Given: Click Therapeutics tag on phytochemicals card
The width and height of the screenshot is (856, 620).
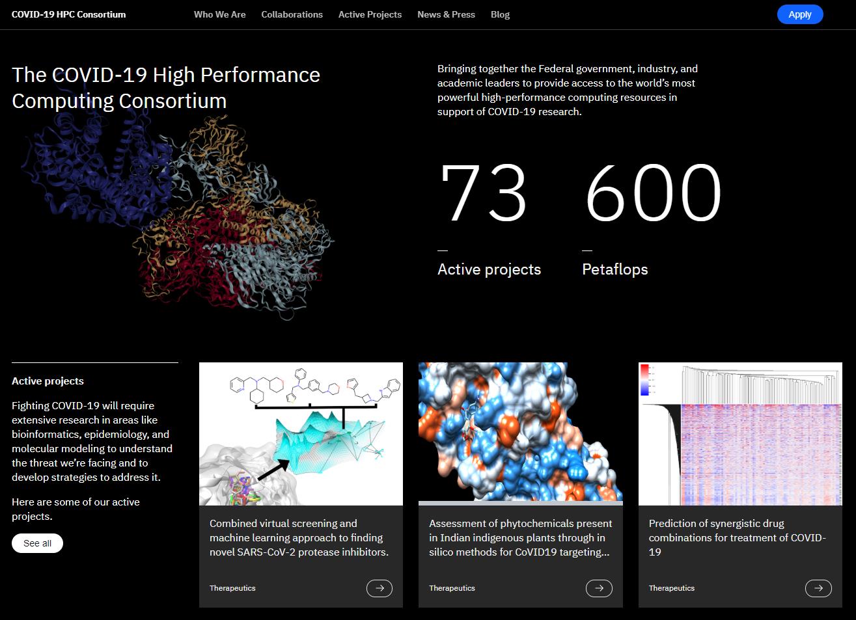Looking at the screenshot, I should (452, 588).
